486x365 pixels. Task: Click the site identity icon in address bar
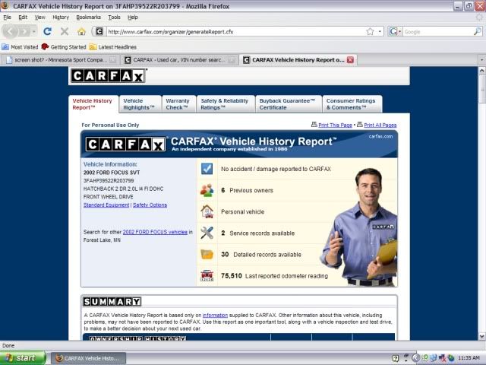pos(99,31)
